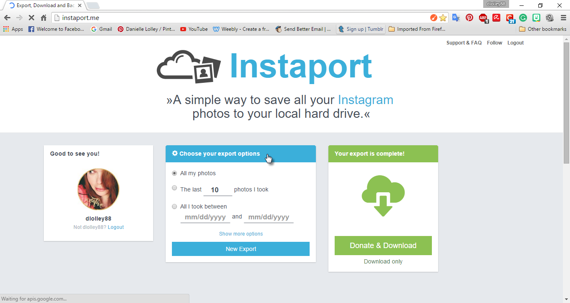
Task: Open the Grammarly extension
Action: [523, 17]
